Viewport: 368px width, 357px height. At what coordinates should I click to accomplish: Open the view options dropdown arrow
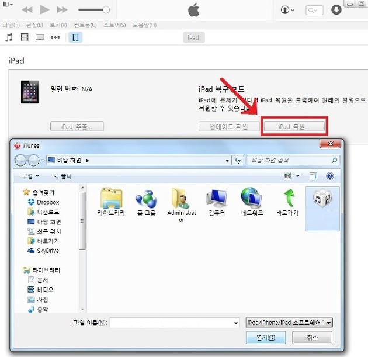coord(298,176)
